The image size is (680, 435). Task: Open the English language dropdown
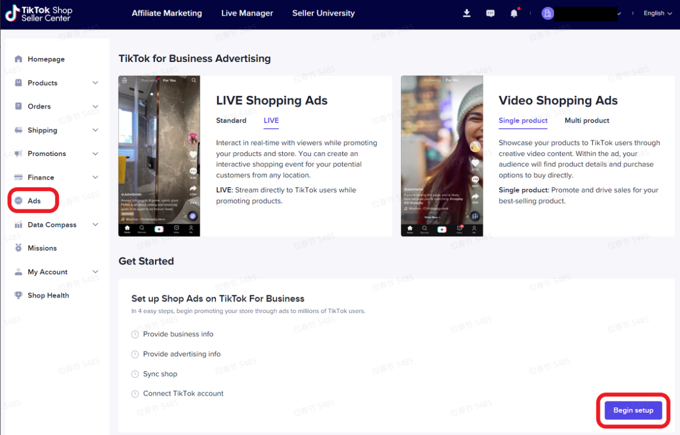[658, 14]
